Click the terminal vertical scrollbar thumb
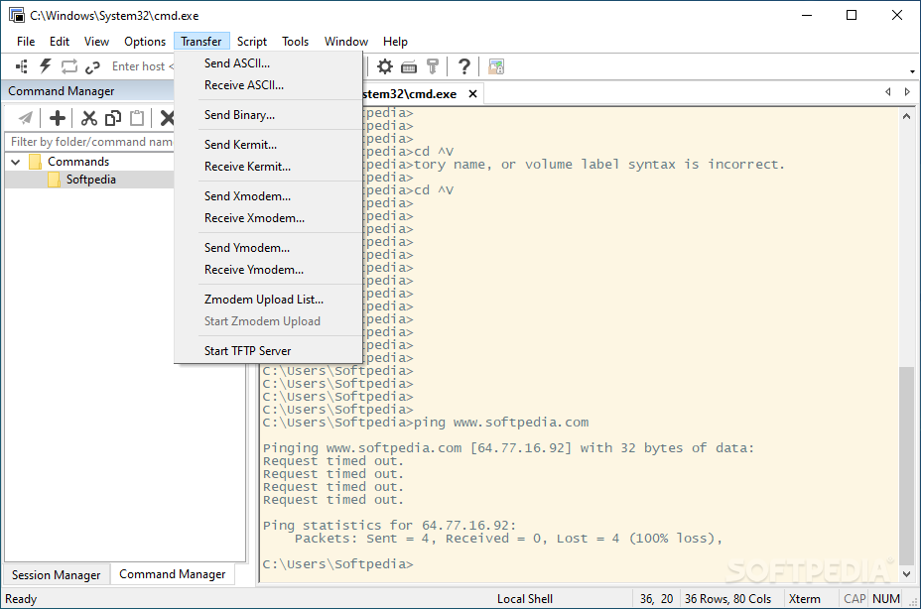921x609 pixels. click(907, 464)
